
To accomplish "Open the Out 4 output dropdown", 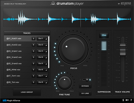I will click(42, 57).
